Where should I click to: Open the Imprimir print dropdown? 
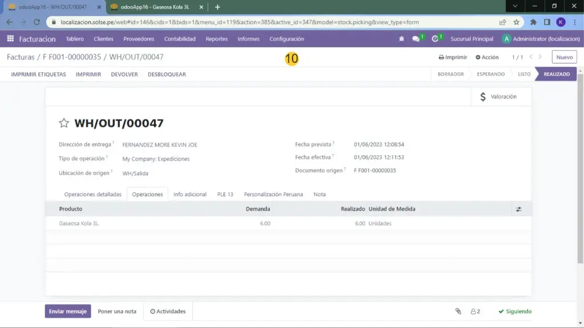coord(453,57)
